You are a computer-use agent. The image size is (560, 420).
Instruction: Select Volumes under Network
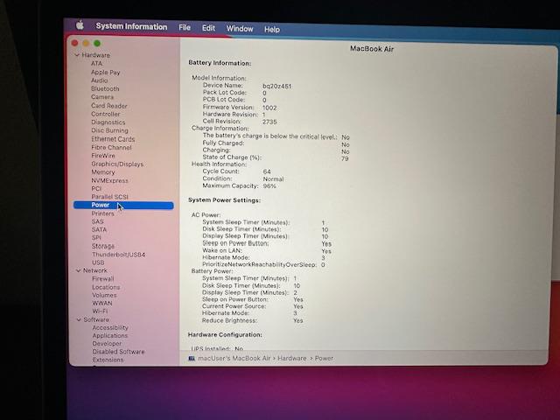tap(104, 295)
